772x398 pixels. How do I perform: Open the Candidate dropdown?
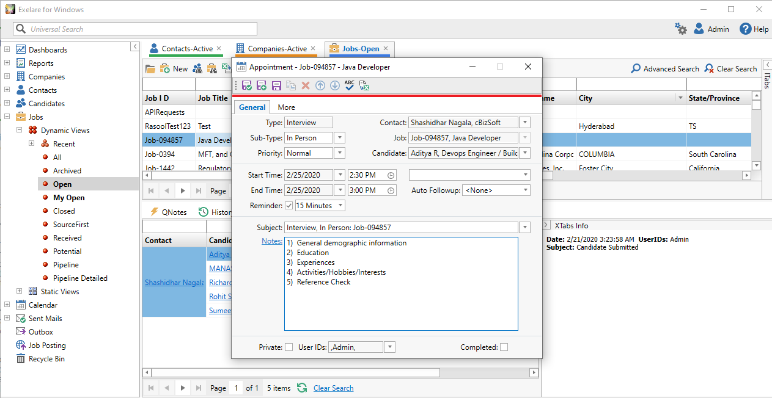point(525,153)
